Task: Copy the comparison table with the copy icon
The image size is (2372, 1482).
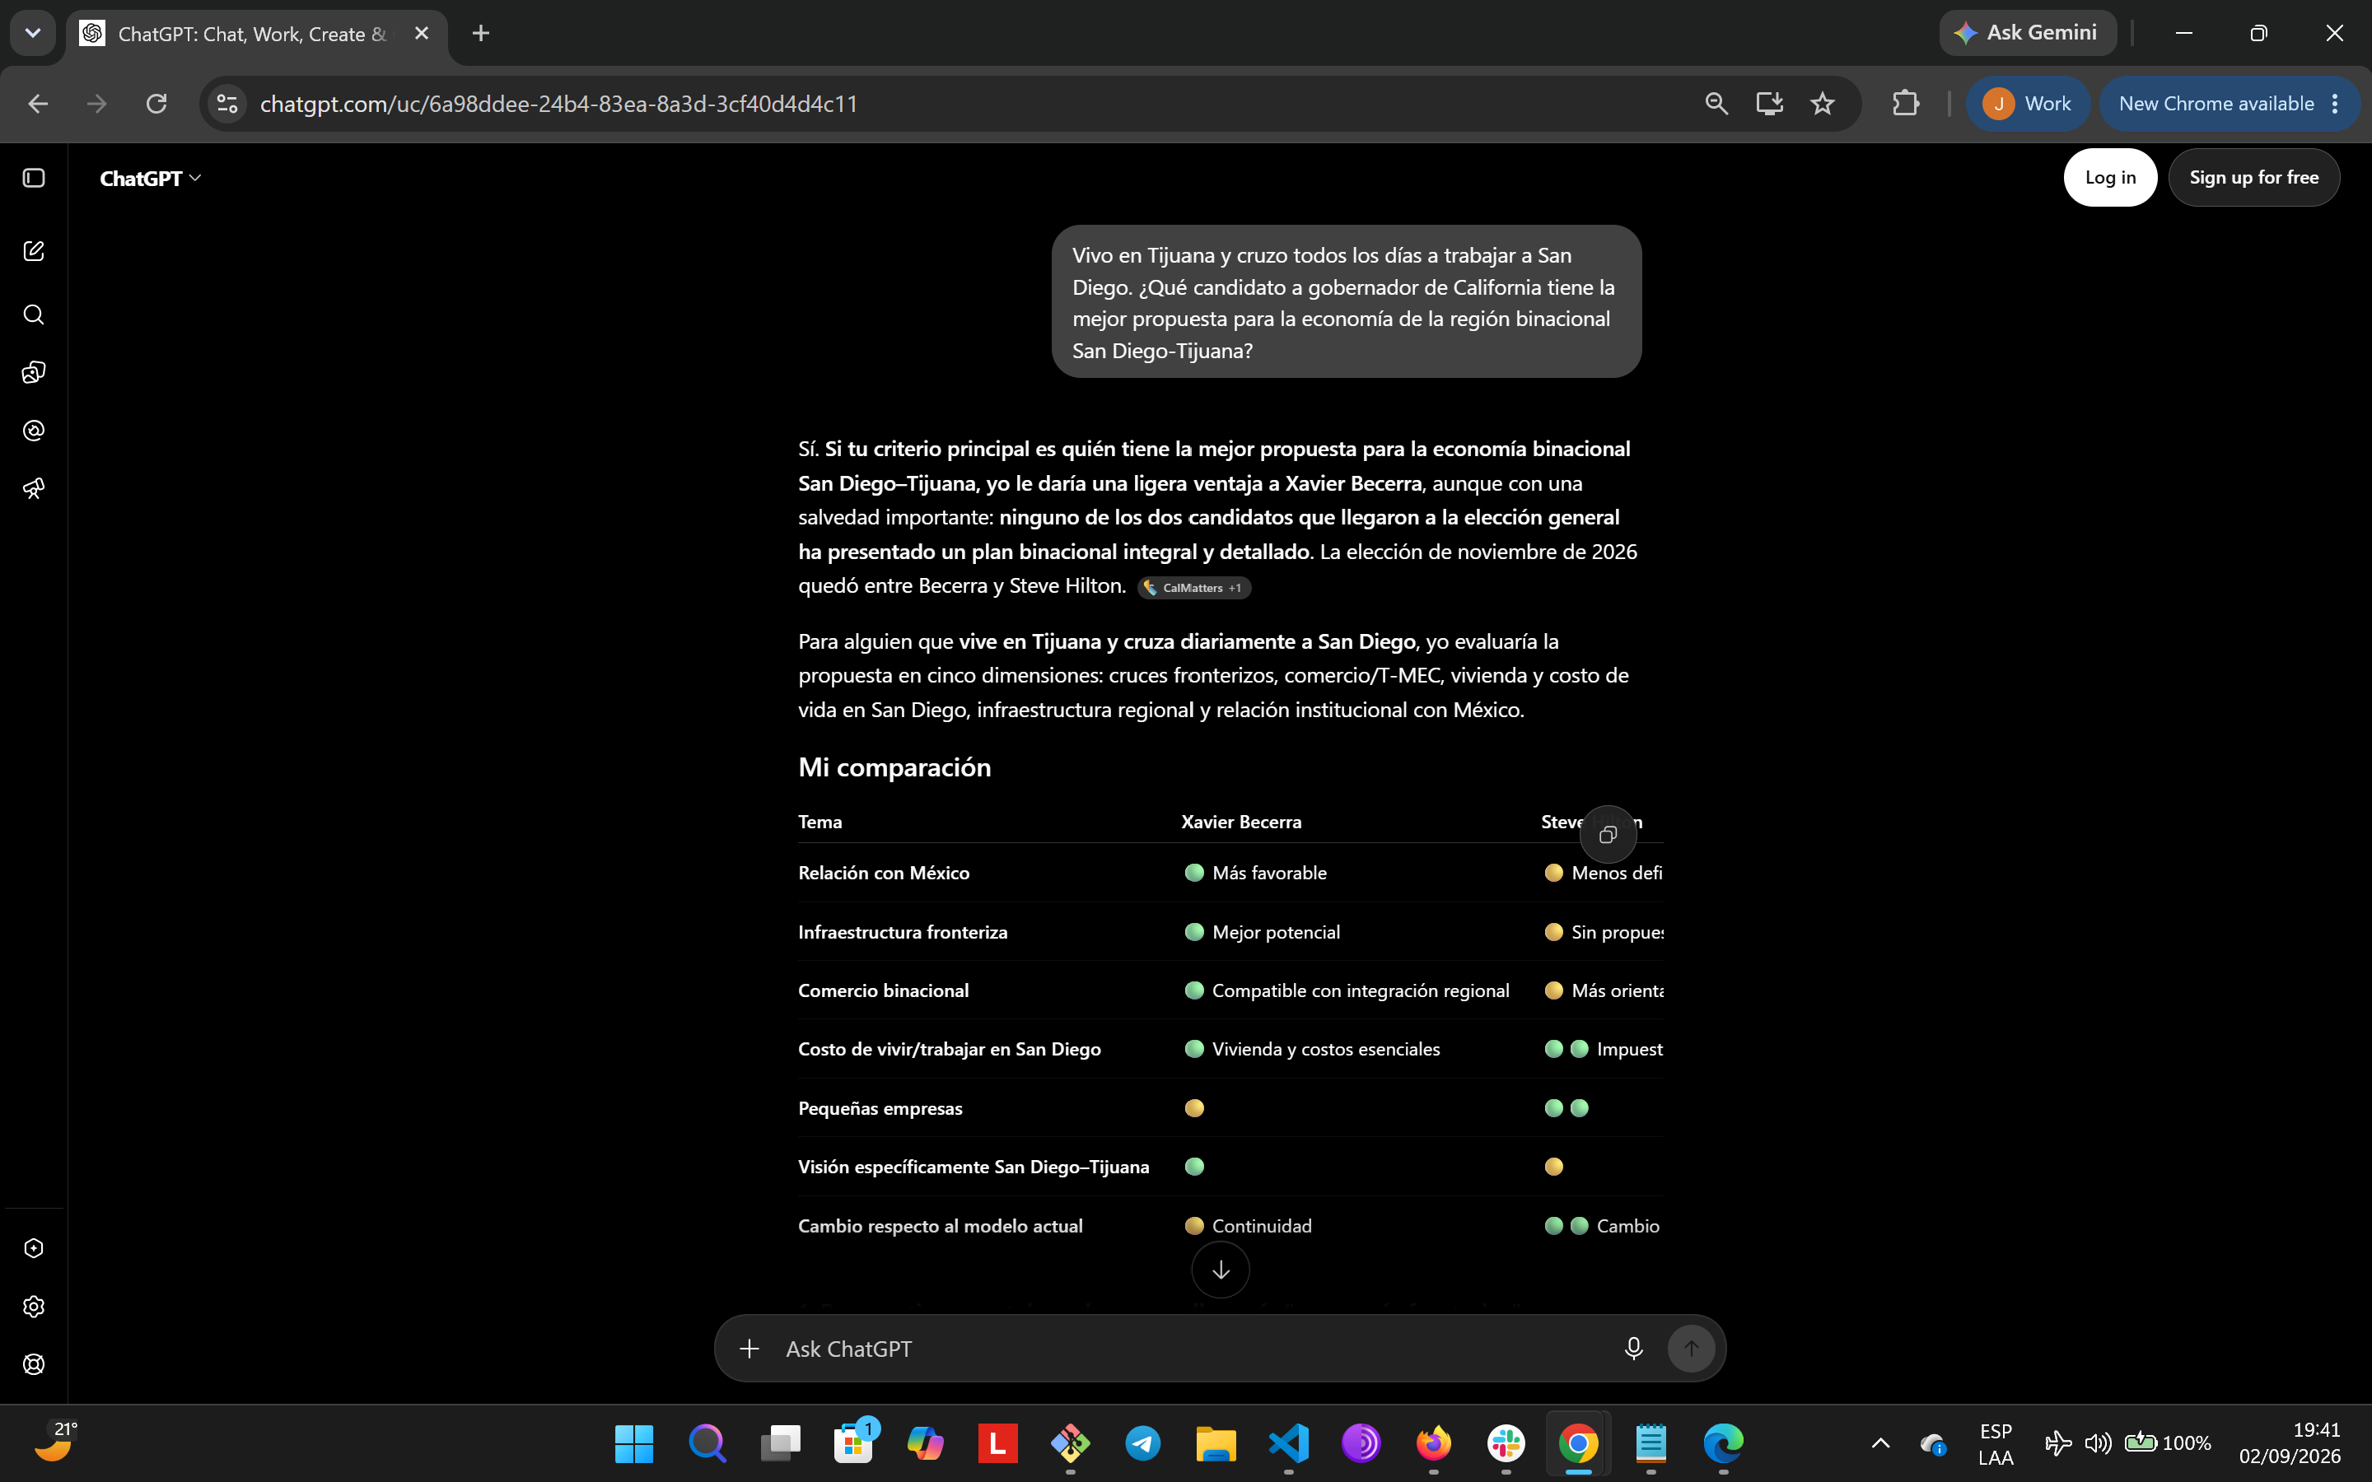Action: (x=1608, y=835)
